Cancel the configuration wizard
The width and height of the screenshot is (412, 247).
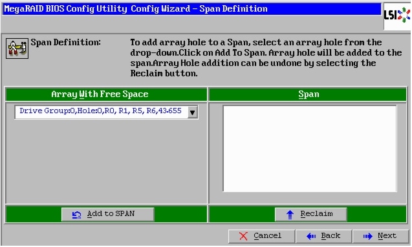point(261,236)
